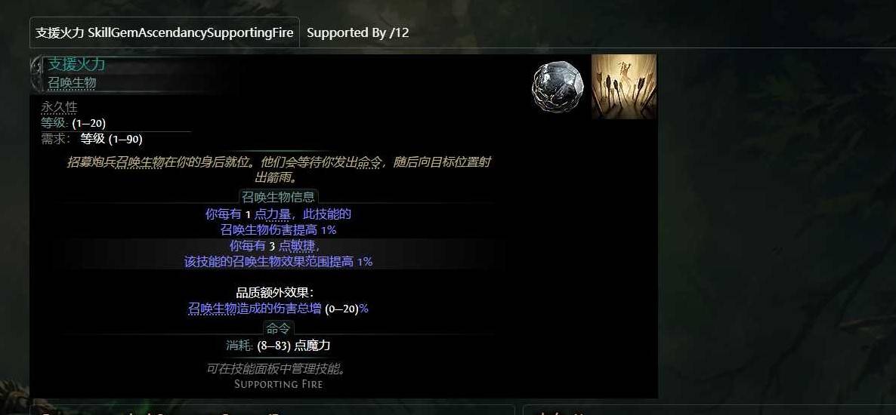Click the ornate tooltip header emblem

36,74
